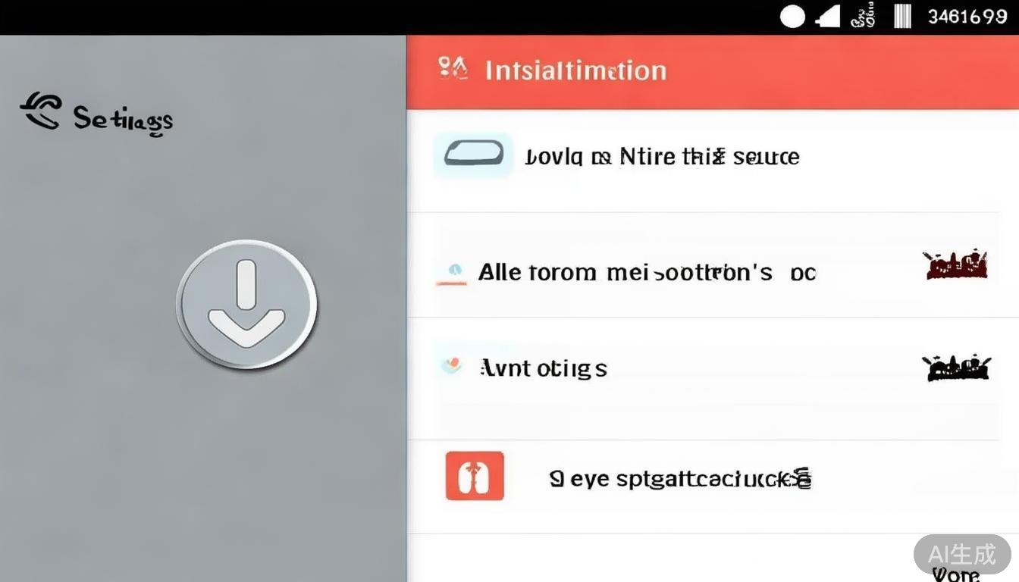Toggle the rounded switch in the first row
This screenshot has height=582, width=1019.
point(473,154)
